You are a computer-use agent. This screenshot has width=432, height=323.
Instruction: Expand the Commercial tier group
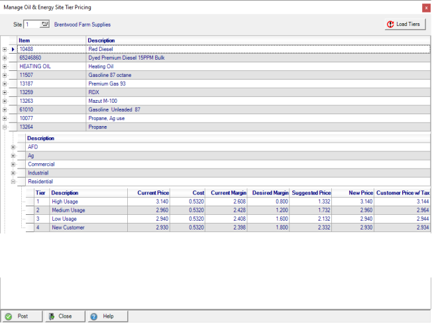(13, 164)
